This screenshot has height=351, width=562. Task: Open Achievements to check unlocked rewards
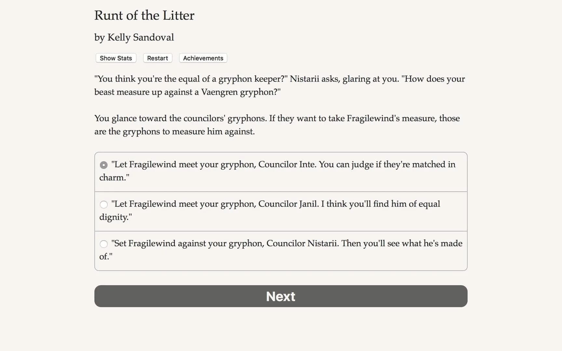tap(203, 58)
